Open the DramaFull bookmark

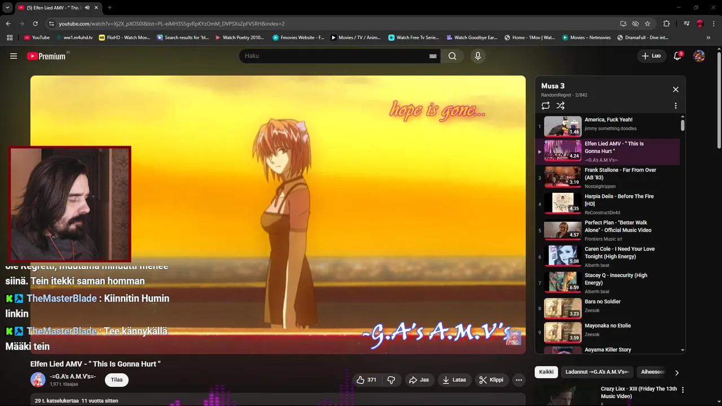tap(643, 38)
